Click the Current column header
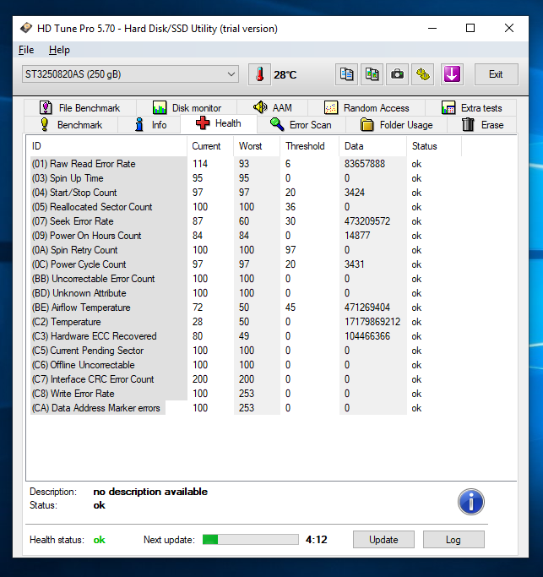Screen dimensions: 543x577 pyautogui.click(x=210, y=146)
